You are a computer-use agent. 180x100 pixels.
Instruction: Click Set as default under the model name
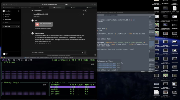click(36, 16)
